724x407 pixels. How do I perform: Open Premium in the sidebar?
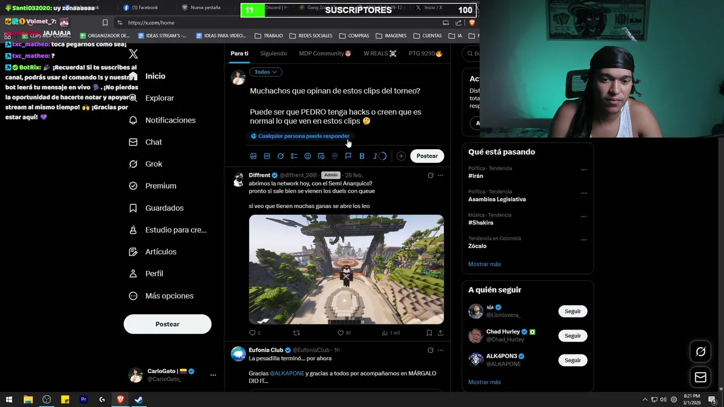[152, 185]
